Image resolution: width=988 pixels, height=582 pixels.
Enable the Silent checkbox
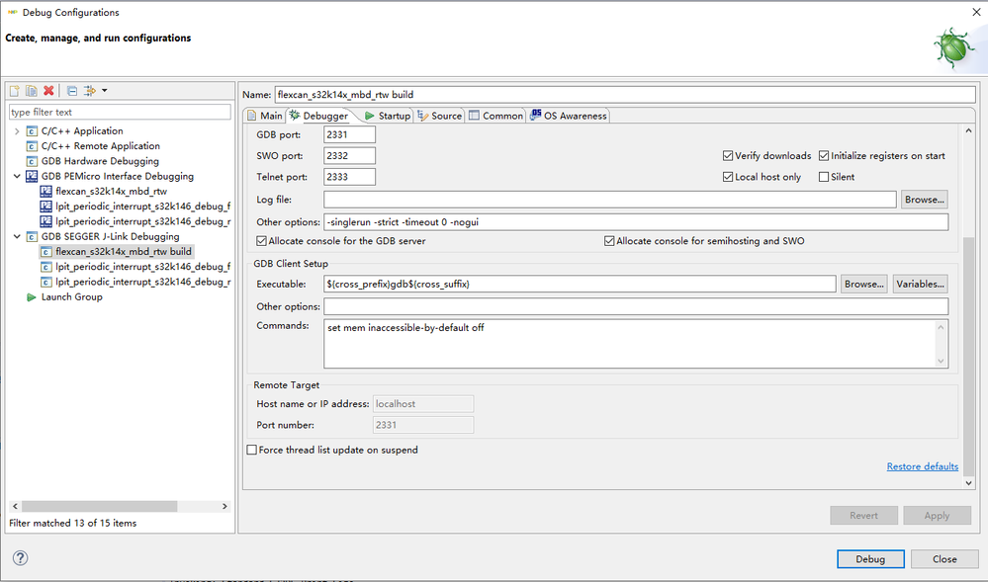824,177
